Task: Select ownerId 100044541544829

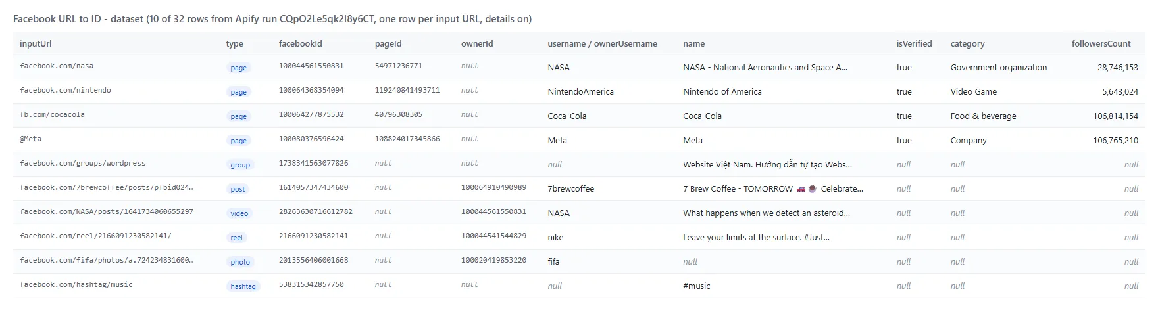Action: point(493,236)
